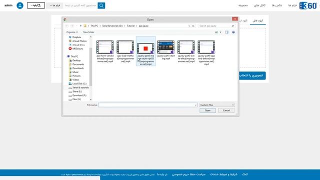Open the Pictures folder in the sidebar
The height and width of the screenshot is (180, 320).
76,76
